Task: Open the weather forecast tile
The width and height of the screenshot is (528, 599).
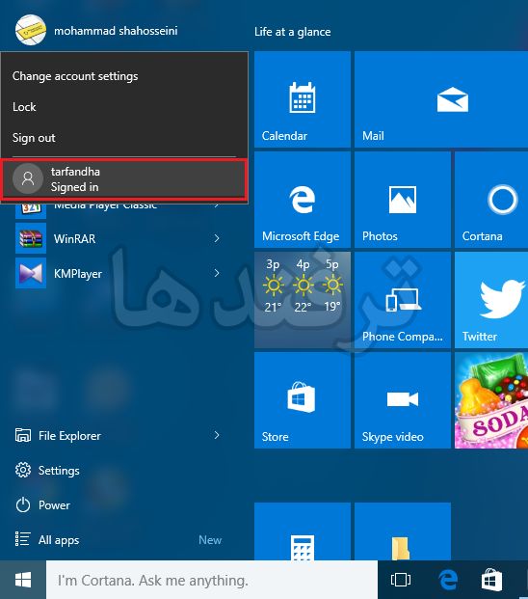Action: (x=303, y=300)
